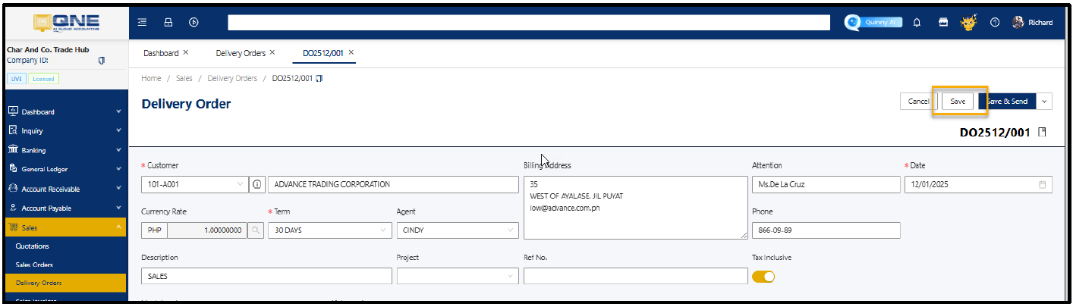This screenshot has width=1073, height=307.
Task: Select the DO2512/001 tab
Action: 323,53
